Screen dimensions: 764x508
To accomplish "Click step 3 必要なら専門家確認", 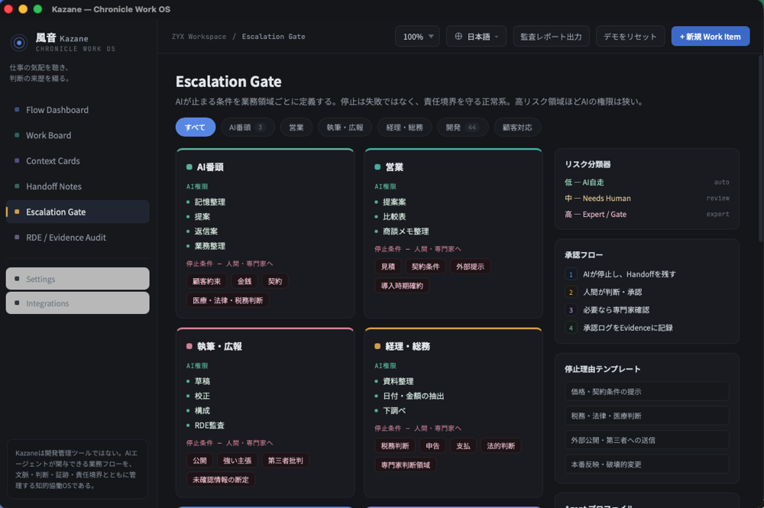I will [646, 310].
